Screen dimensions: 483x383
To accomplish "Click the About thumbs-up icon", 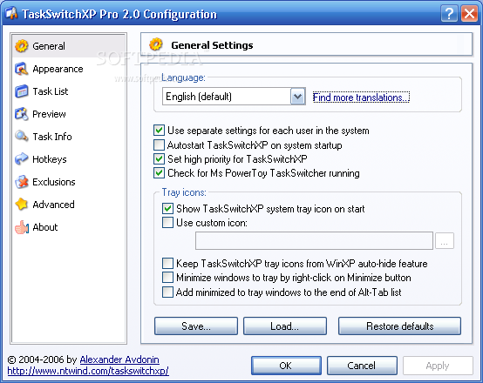I will (22, 227).
